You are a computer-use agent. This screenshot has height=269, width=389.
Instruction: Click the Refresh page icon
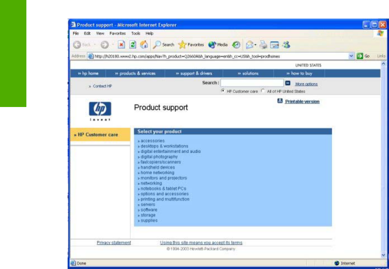pyautogui.click(x=133, y=45)
